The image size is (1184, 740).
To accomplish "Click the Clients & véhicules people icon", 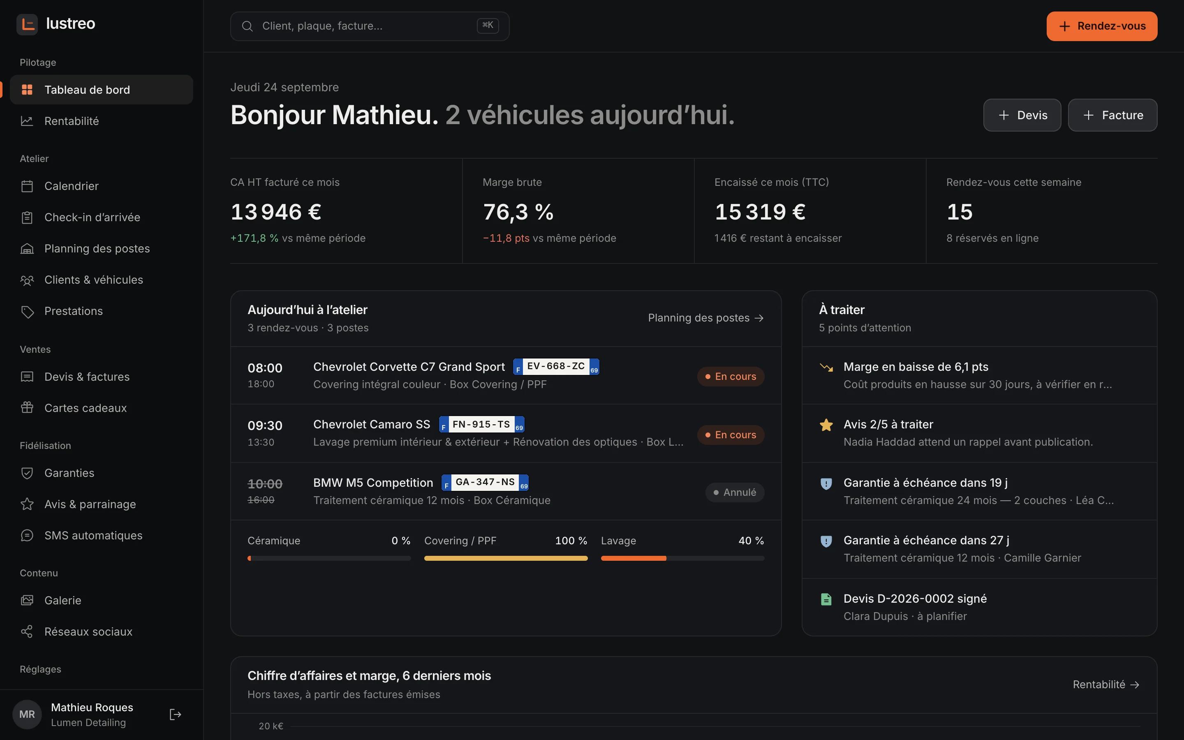I will click(x=28, y=280).
